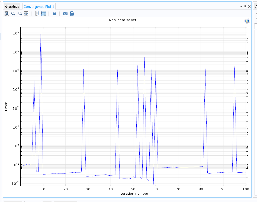Image resolution: width=257 pixels, height=202 pixels.
Task: Toggle the x-axis log scale icon
Action: 37,14
